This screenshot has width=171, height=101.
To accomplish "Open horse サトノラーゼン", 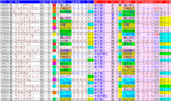I will point(24,96).
